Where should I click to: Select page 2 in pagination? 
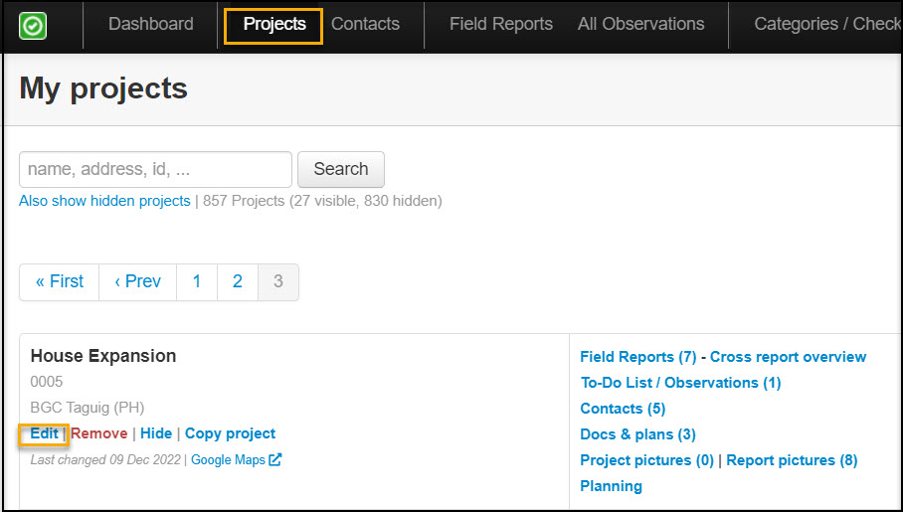pos(238,281)
